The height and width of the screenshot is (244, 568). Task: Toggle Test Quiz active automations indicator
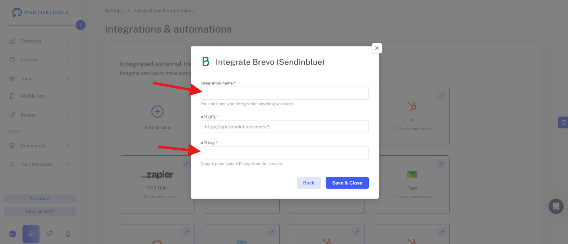point(140,196)
